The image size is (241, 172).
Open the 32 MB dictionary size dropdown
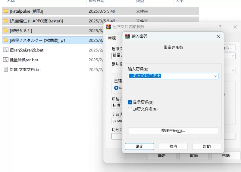click(117, 121)
